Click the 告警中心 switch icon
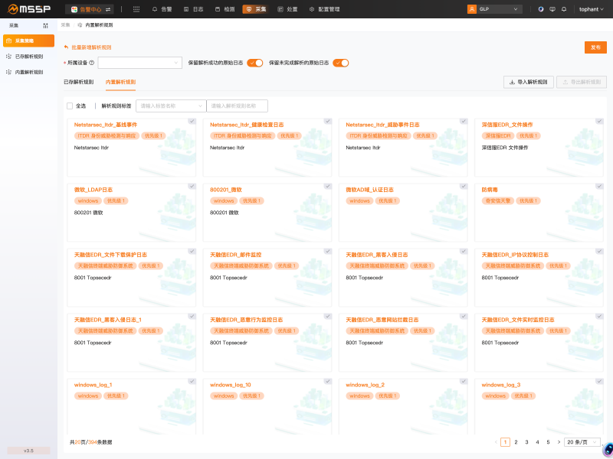The height and width of the screenshot is (459, 613). (108, 9)
